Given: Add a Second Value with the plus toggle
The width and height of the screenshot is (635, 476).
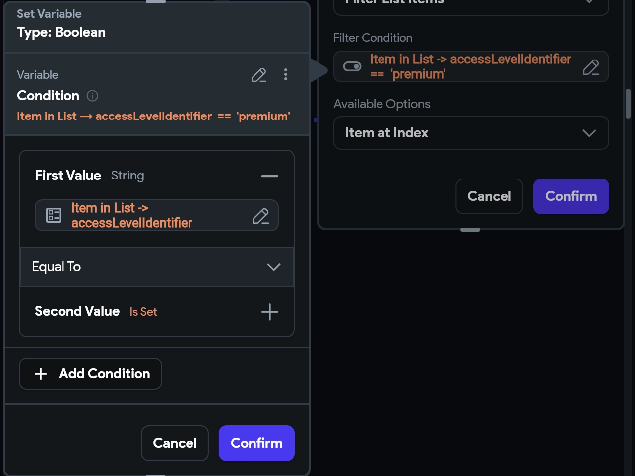Looking at the screenshot, I should 269,312.
